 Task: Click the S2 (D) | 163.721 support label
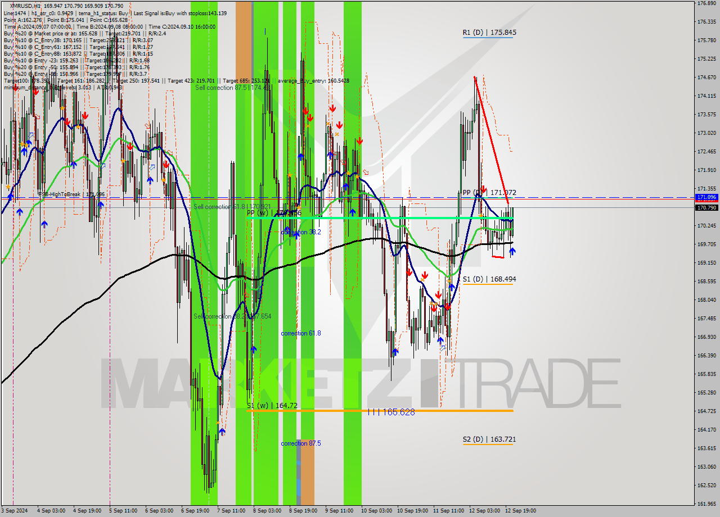tap(489, 439)
